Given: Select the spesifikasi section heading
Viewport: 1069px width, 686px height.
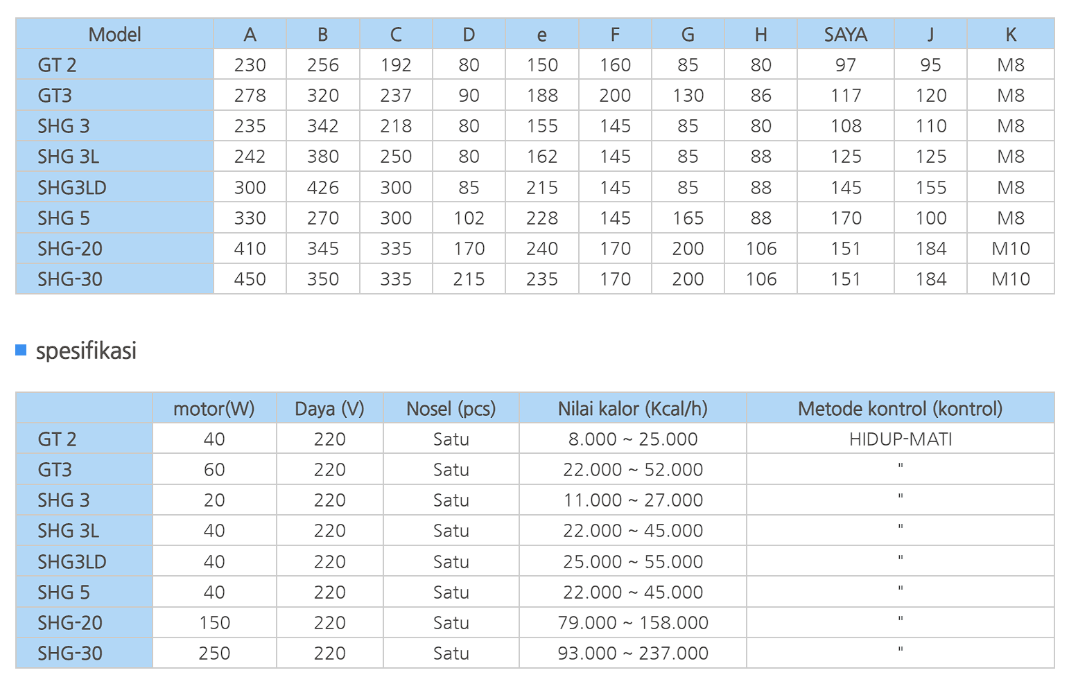Looking at the screenshot, I should pos(86,351).
